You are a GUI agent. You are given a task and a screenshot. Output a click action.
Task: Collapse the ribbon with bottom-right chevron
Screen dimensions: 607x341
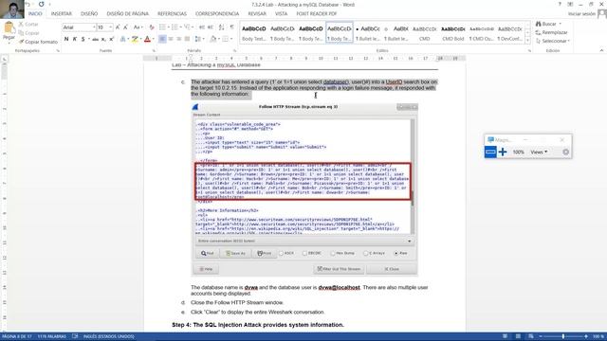tap(601, 50)
